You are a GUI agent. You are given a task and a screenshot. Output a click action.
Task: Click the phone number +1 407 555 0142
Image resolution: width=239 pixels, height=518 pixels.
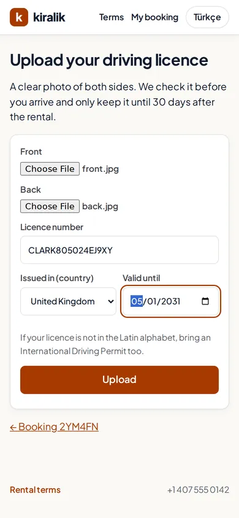tap(198, 490)
